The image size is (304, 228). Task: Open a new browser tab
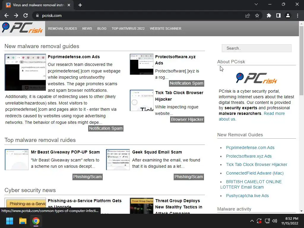coord(80,5)
